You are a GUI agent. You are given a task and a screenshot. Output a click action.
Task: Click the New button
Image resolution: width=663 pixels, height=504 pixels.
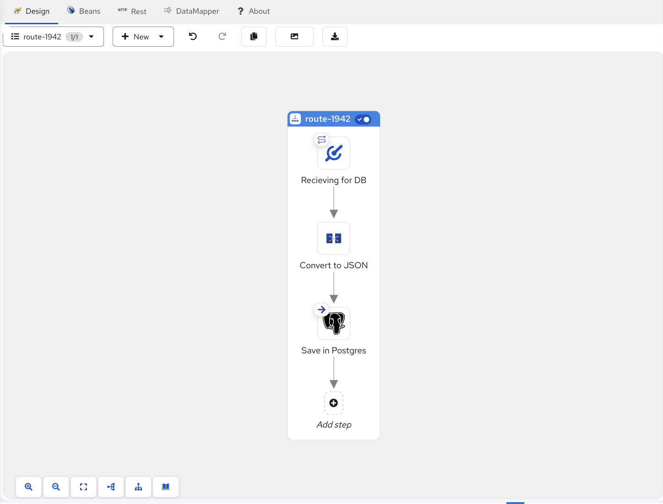pyautogui.click(x=136, y=37)
